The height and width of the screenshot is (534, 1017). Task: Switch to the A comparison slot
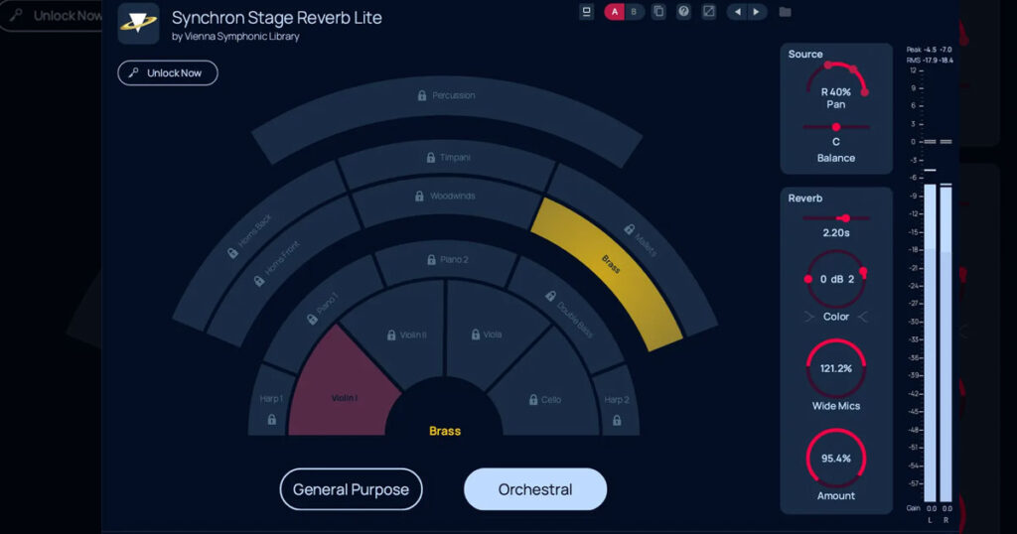615,12
